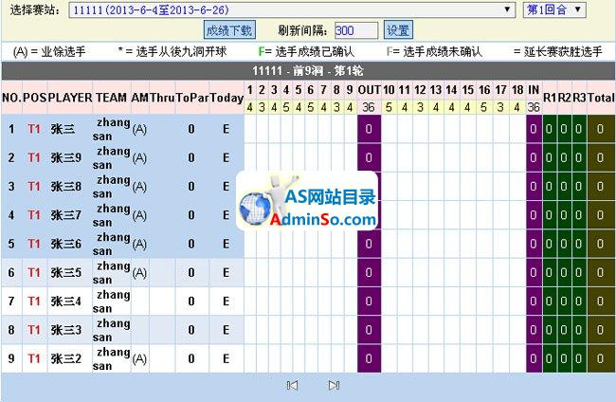Click the IN score cell for 张三
Screen dimensions: 616x402
click(x=534, y=129)
